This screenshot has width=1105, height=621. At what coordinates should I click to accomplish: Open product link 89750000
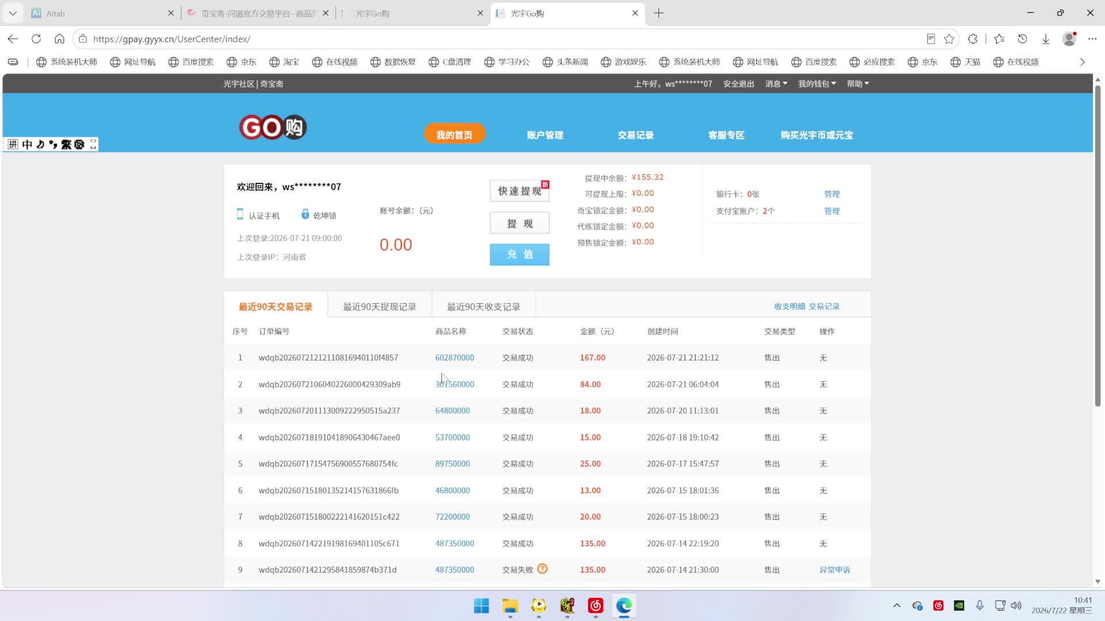[452, 463]
